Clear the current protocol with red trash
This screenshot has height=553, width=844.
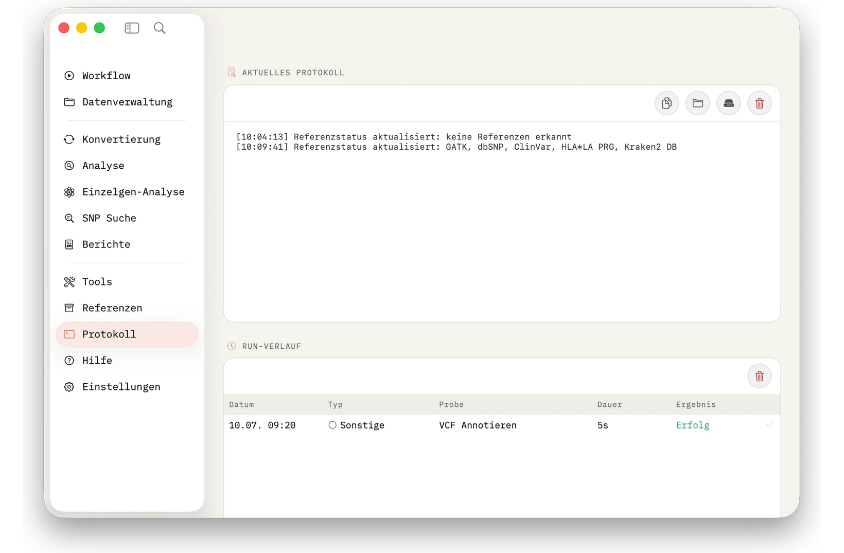tap(759, 103)
